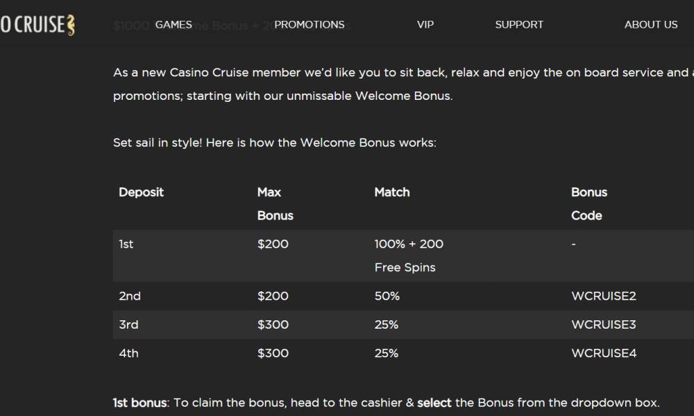Go to the PROMOTIONS page
The image size is (694, 416).
point(310,24)
